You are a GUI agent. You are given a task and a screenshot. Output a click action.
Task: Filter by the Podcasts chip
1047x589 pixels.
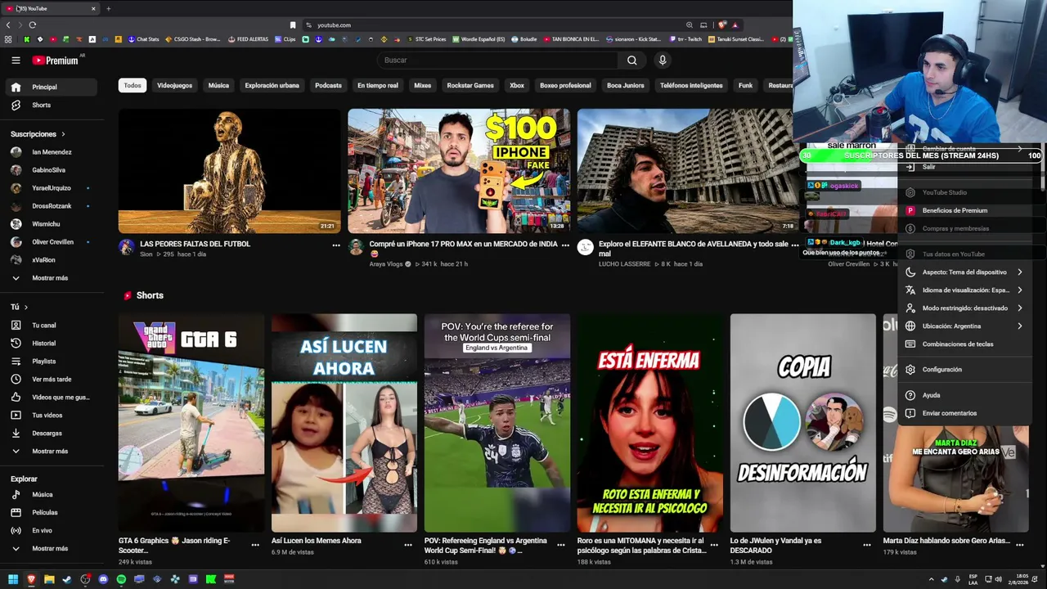[x=328, y=85]
